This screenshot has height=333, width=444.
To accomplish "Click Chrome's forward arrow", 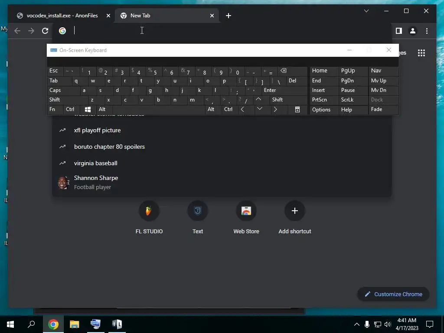I will (x=31, y=31).
